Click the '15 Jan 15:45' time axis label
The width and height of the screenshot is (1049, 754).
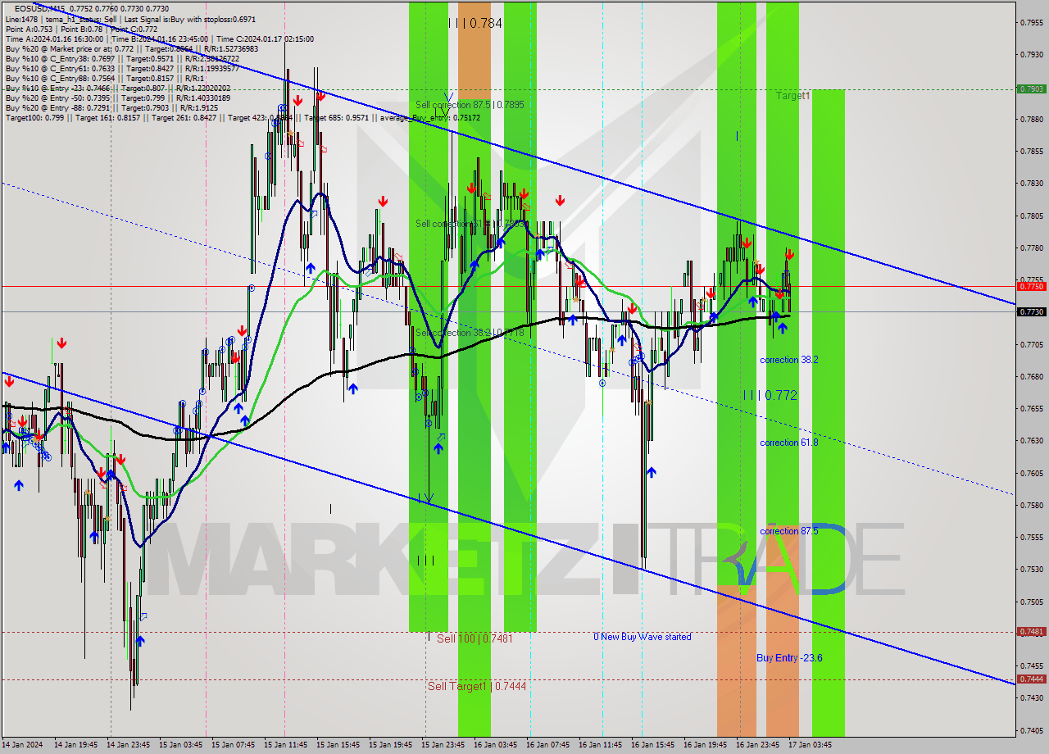click(x=338, y=745)
